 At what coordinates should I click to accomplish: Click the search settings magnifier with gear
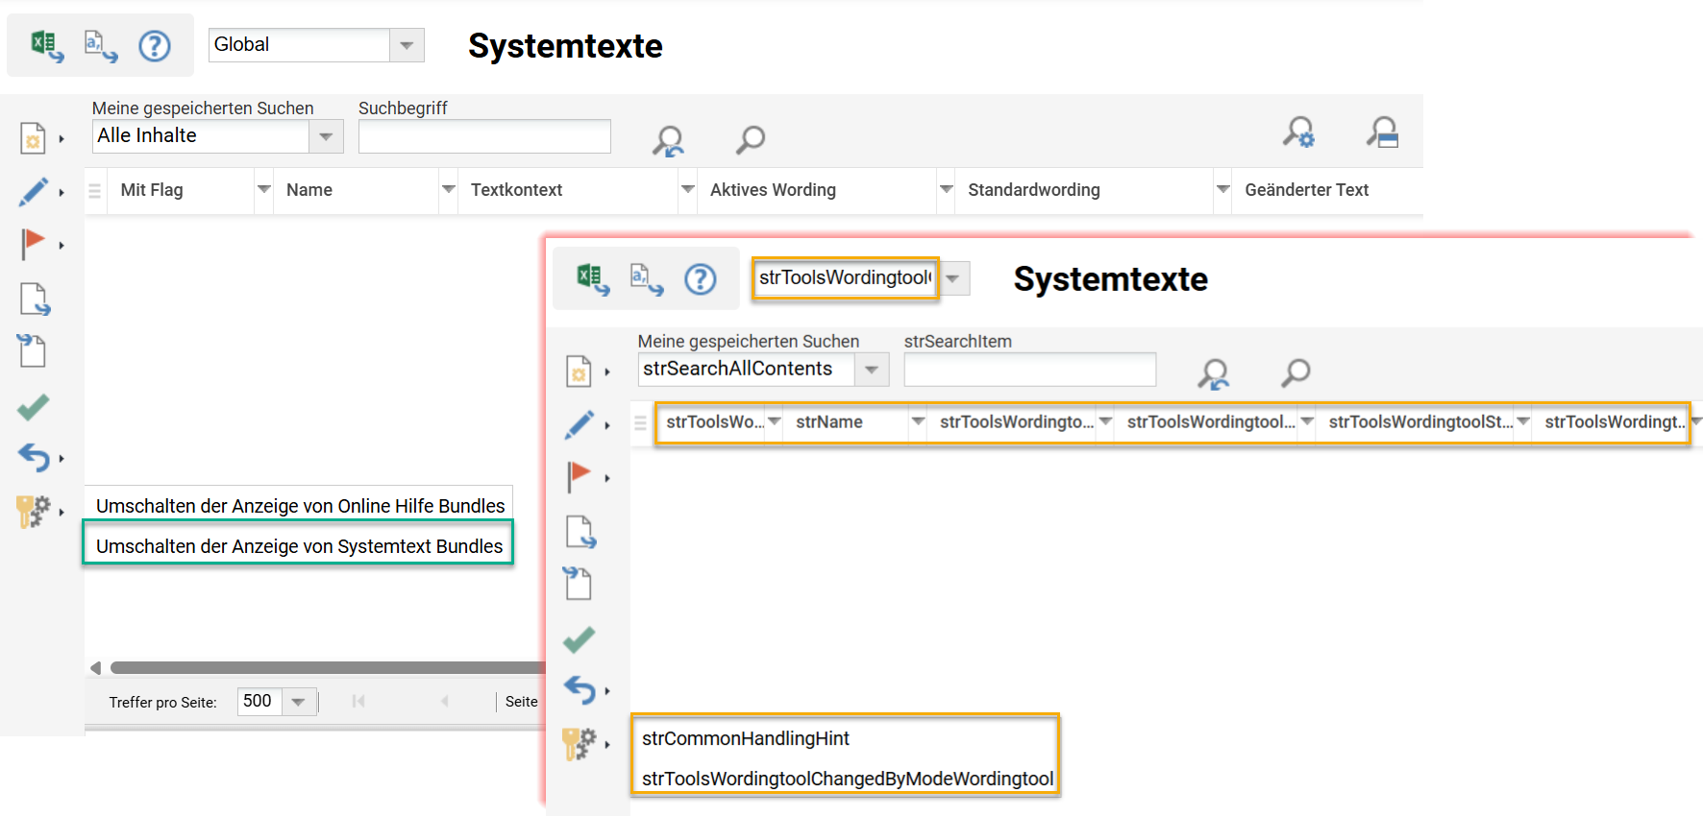tap(1298, 132)
